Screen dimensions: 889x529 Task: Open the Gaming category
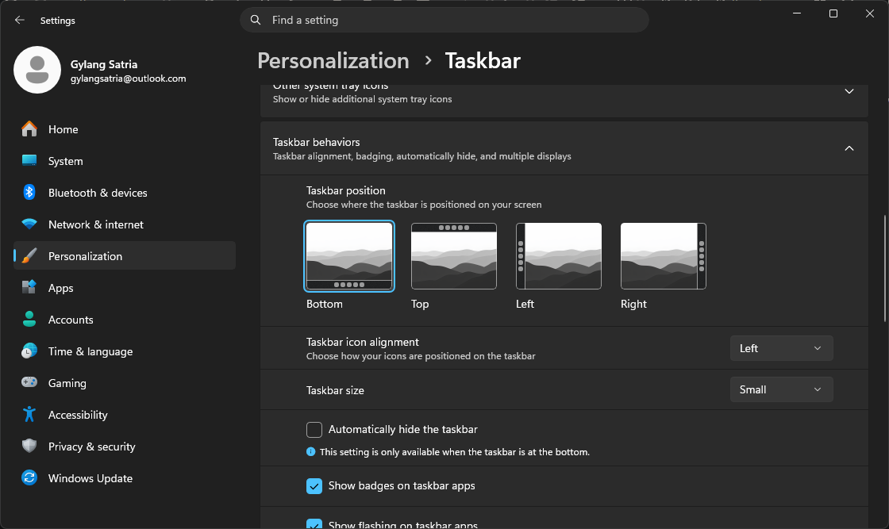point(125,383)
